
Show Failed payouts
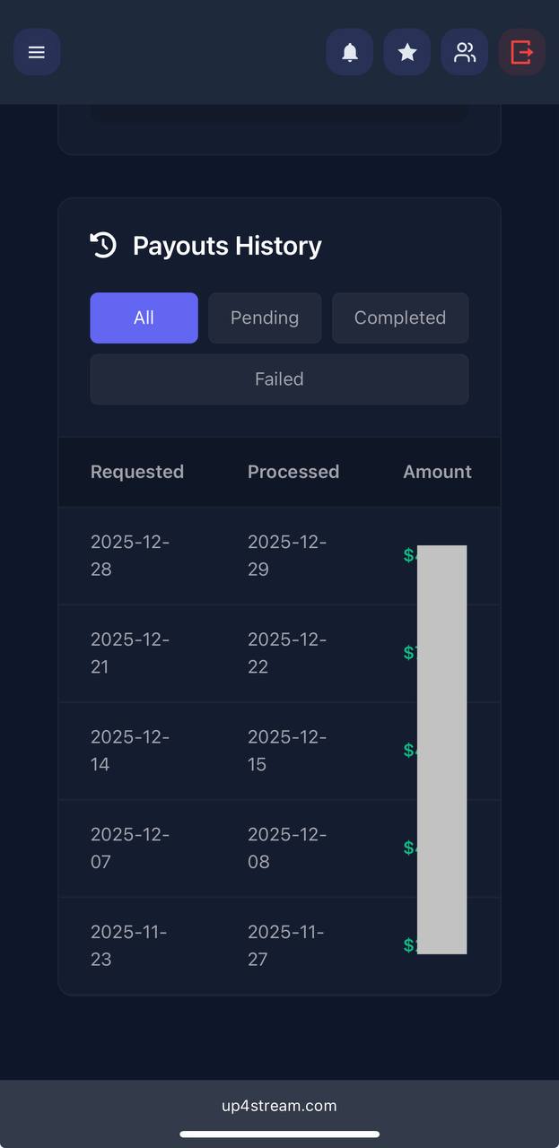pos(279,379)
